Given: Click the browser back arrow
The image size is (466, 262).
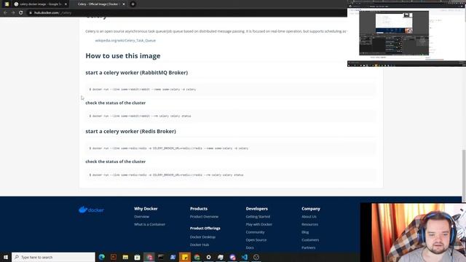Looking at the screenshot, I should 5,13.
